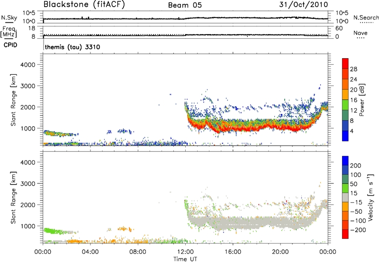Image resolution: width=379 pixels, height=262 pixels.
Task: Click the red -200 velocity colorbar segment
Action: coord(345,234)
